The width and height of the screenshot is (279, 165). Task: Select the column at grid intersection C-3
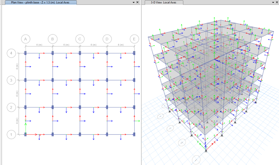coord(80,80)
